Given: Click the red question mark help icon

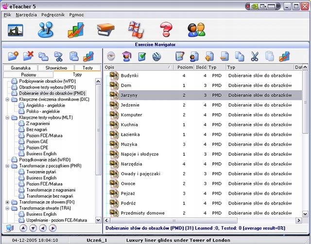Looking at the screenshot, I should click(x=166, y=30).
